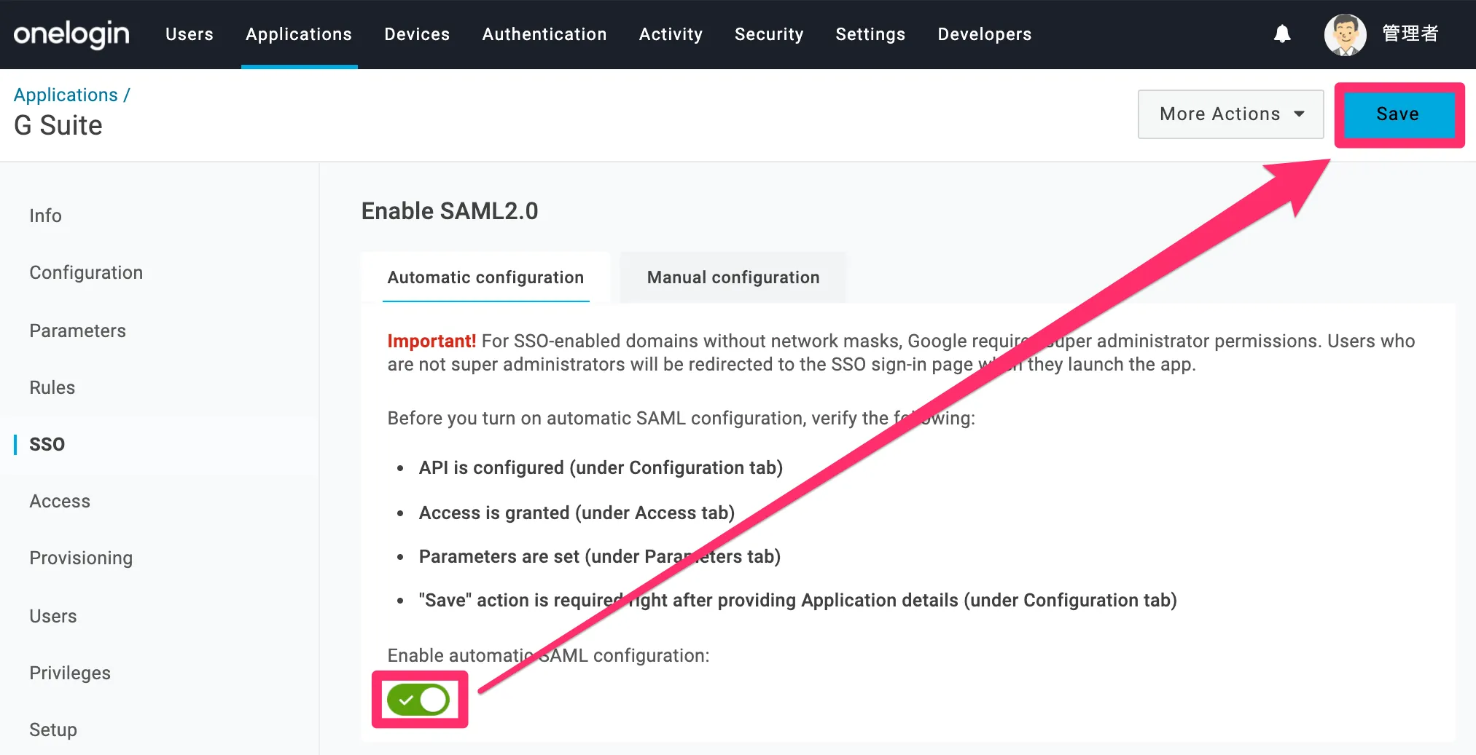Select the Automatic configuration tab
The image size is (1476, 755).
point(485,277)
